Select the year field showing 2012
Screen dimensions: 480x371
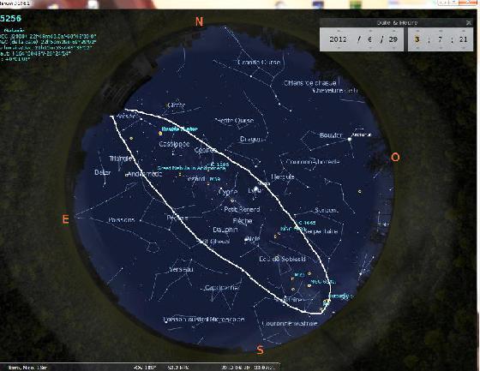click(339, 39)
